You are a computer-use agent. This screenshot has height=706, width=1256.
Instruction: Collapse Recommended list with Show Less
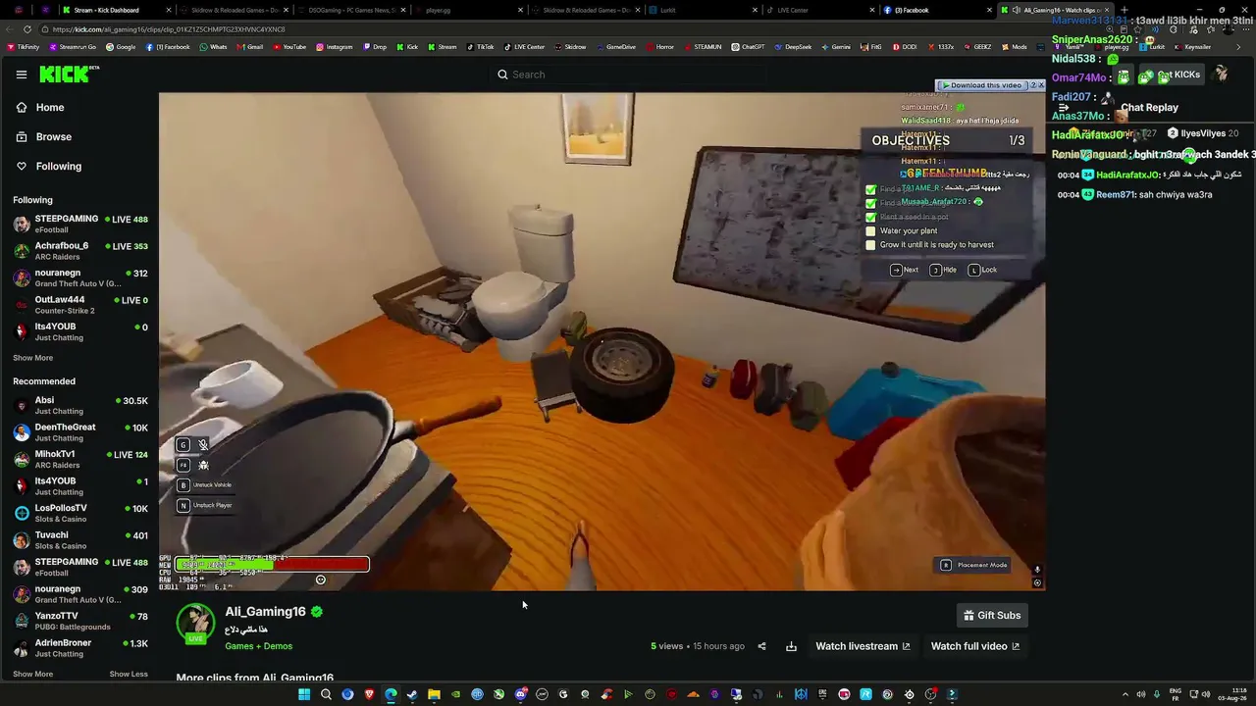point(129,674)
